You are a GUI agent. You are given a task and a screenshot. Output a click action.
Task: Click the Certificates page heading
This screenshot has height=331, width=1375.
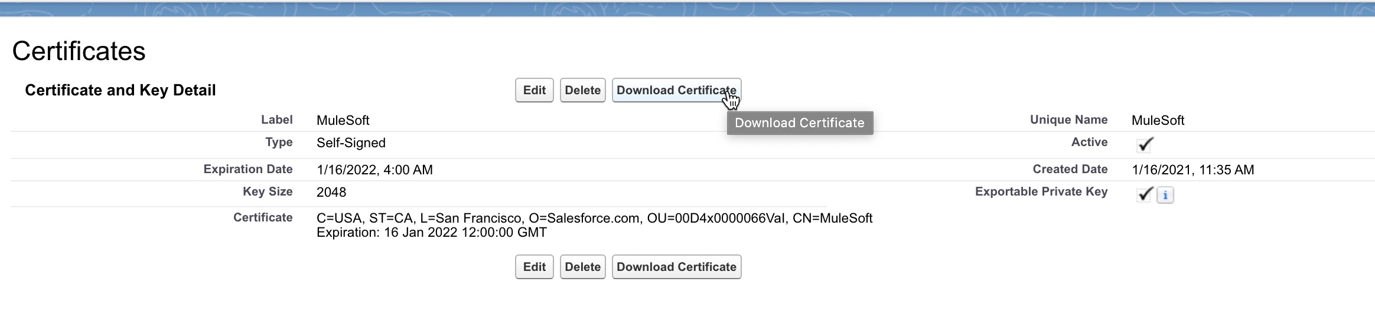click(x=79, y=51)
